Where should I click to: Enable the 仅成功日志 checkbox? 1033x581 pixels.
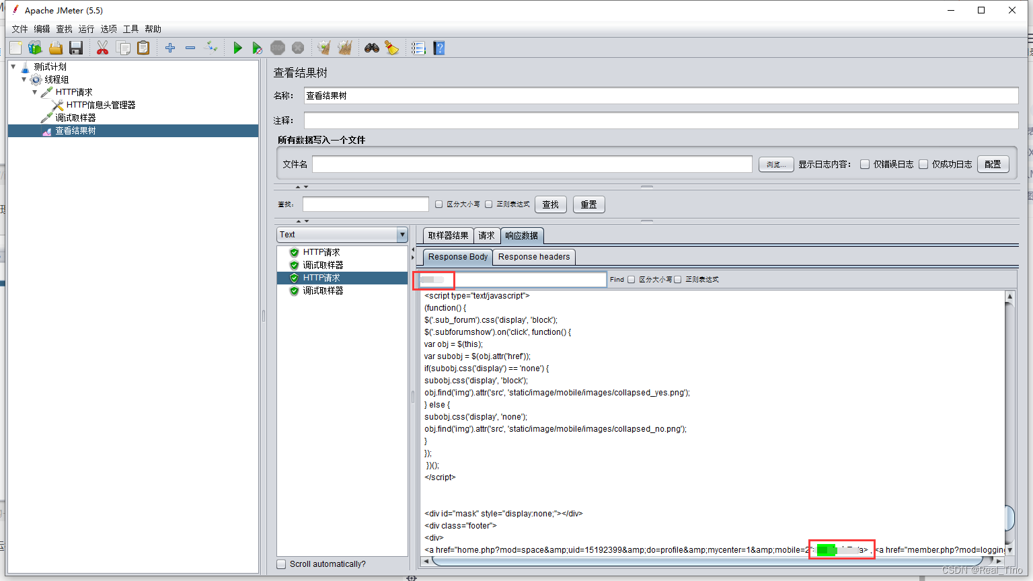click(x=923, y=164)
